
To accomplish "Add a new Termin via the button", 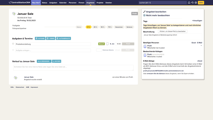I will pyautogui.click(x=51, y=39).
